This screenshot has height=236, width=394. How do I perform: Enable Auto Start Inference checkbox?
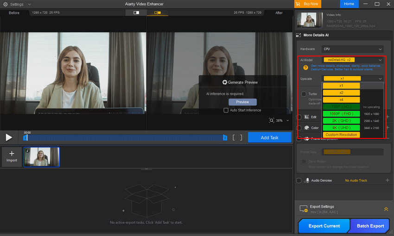[226, 110]
